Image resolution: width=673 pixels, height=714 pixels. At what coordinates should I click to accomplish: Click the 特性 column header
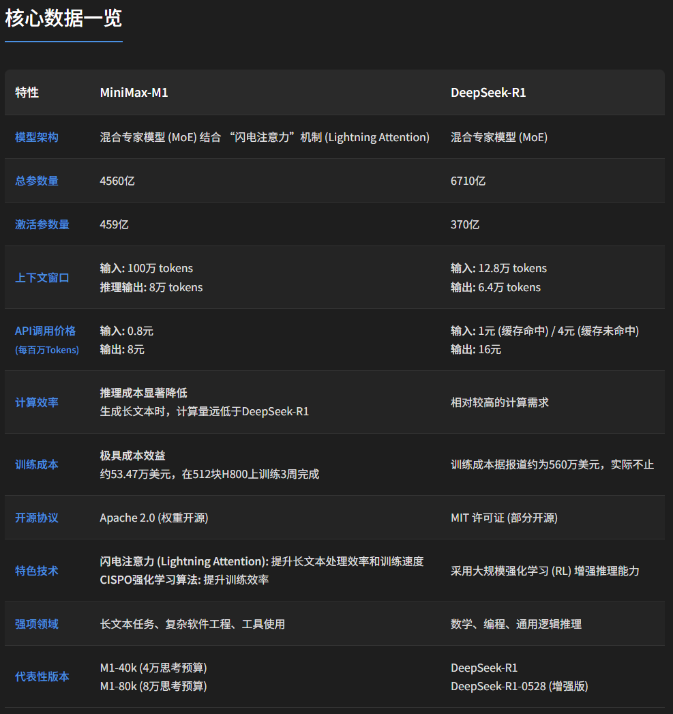pos(27,93)
